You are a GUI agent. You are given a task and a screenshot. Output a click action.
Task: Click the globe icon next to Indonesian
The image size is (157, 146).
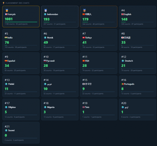click(45, 14)
